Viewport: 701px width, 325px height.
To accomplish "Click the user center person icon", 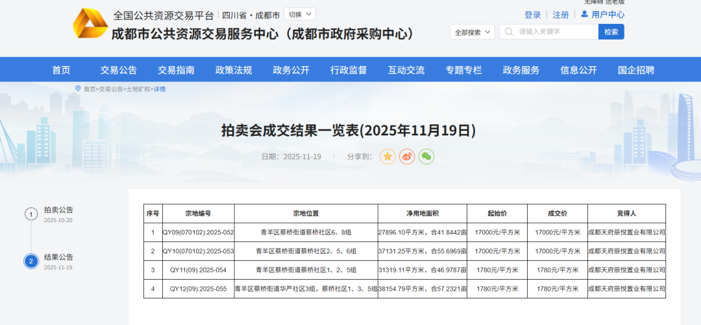I will (x=584, y=14).
